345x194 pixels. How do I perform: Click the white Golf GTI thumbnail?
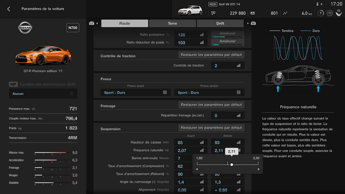click(190, 10)
